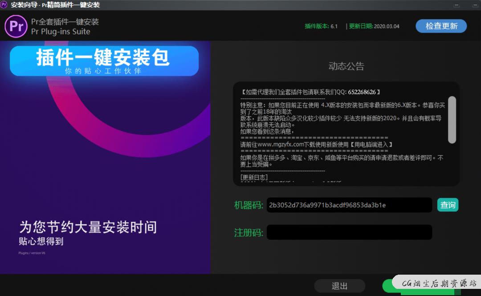The height and width of the screenshot is (296, 481).
Task: Minimize the installer window
Action: [x=457, y=5]
